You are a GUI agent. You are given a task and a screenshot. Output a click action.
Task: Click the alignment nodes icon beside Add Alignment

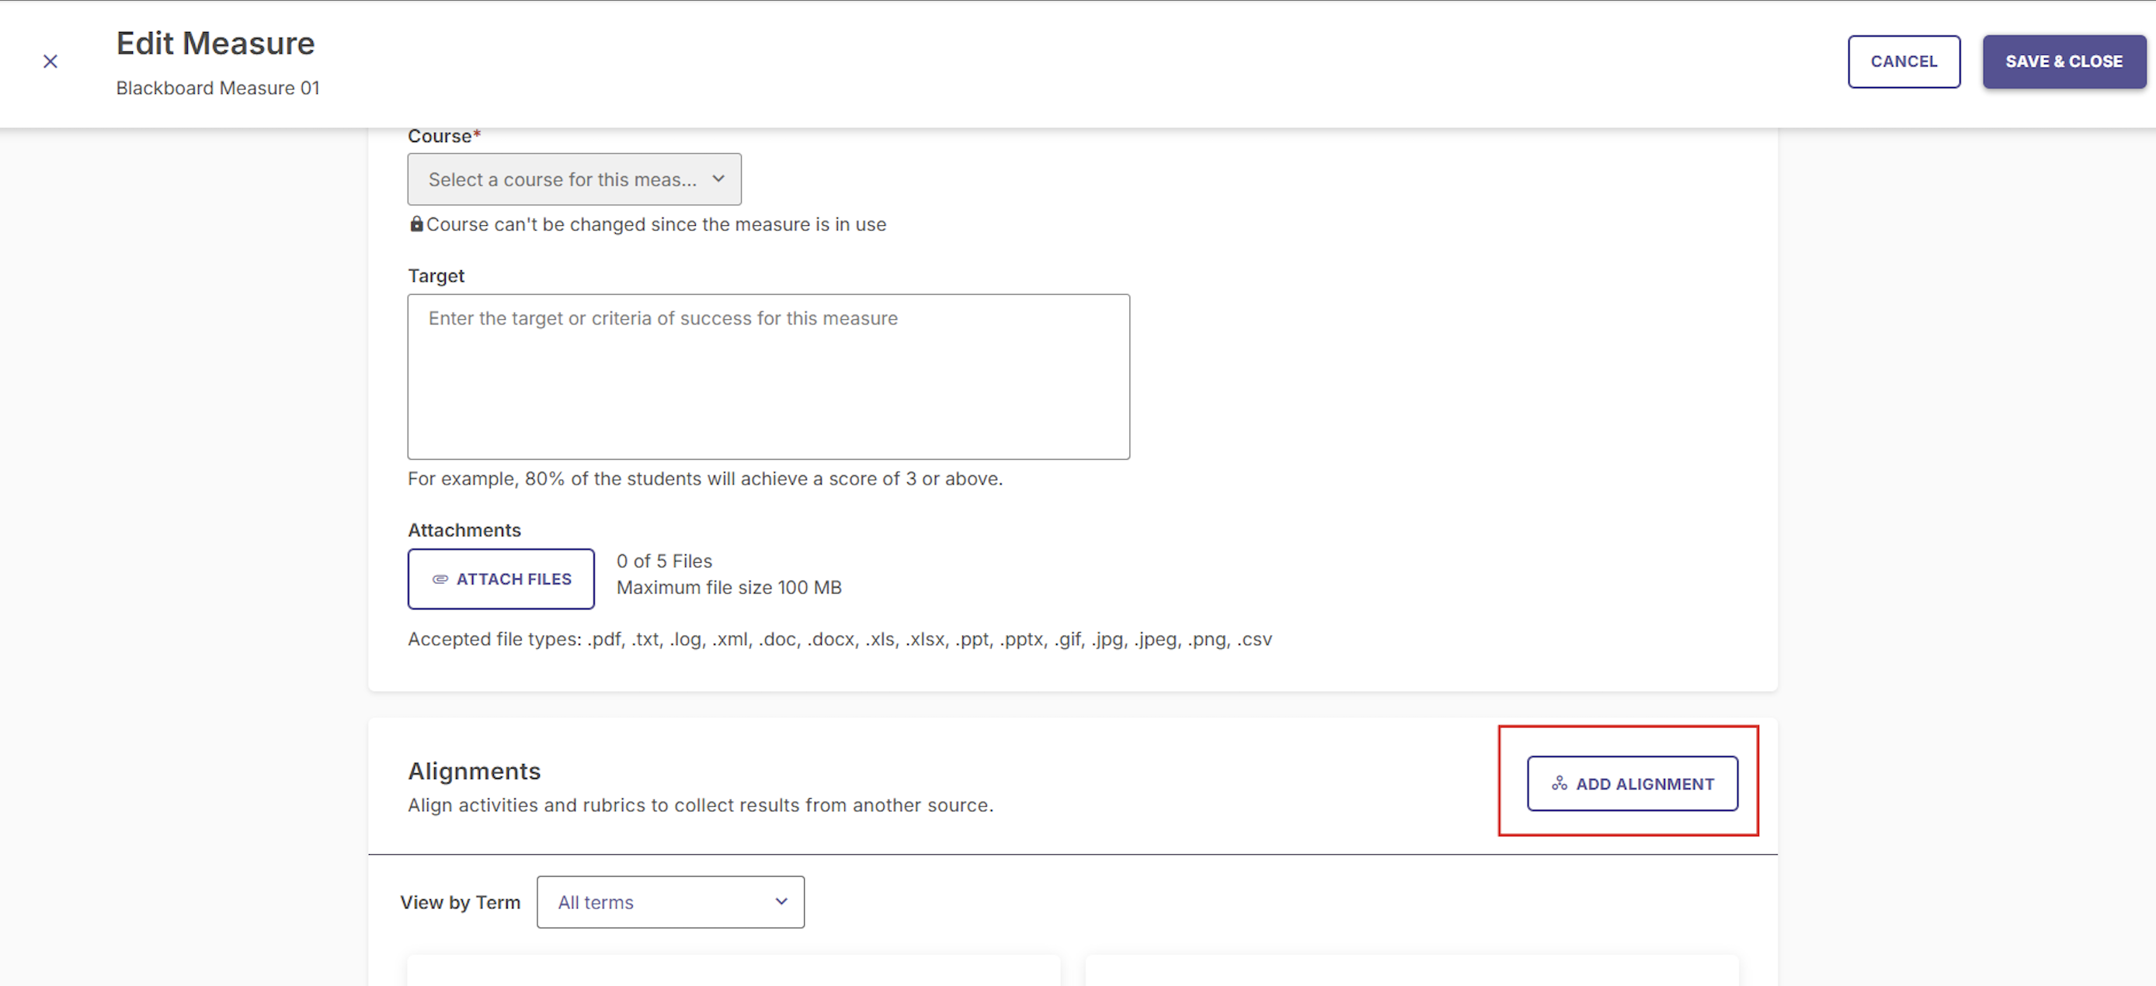click(1560, 783)
